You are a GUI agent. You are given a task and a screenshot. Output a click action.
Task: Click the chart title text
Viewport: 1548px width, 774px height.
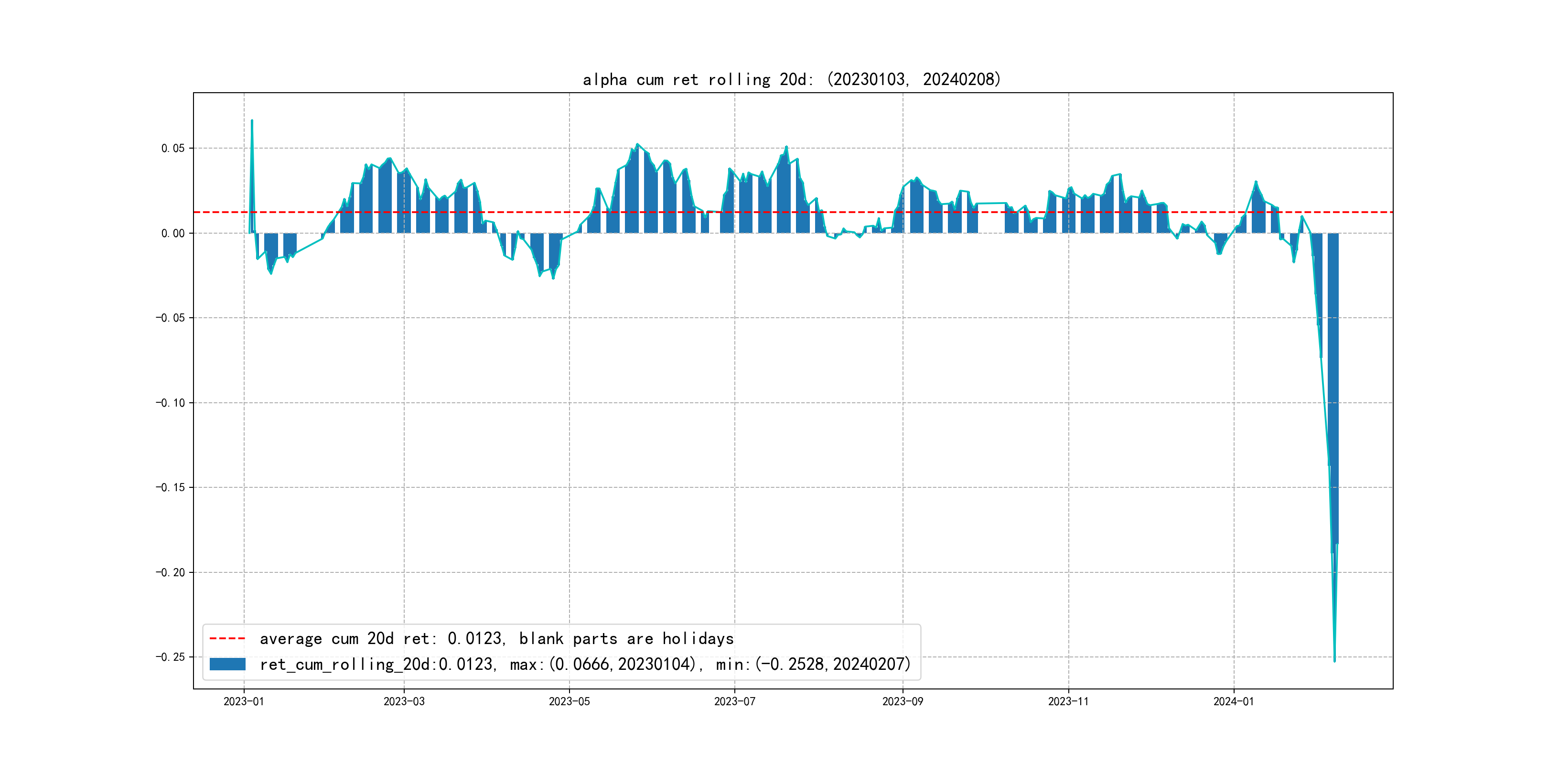(x=791, y=79)
